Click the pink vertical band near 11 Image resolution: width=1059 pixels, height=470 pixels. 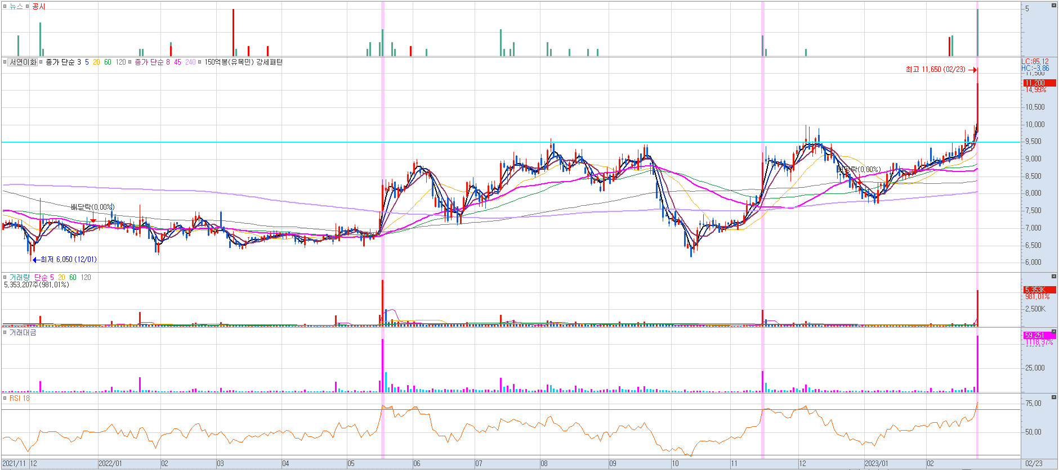tap(763, 169)
